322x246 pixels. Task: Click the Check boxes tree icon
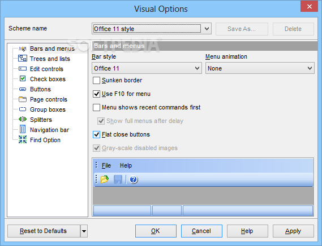point(23,78)
